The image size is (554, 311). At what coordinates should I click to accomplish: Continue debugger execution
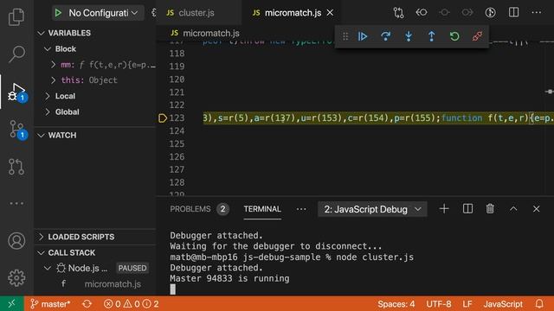[x=363, y=36]
